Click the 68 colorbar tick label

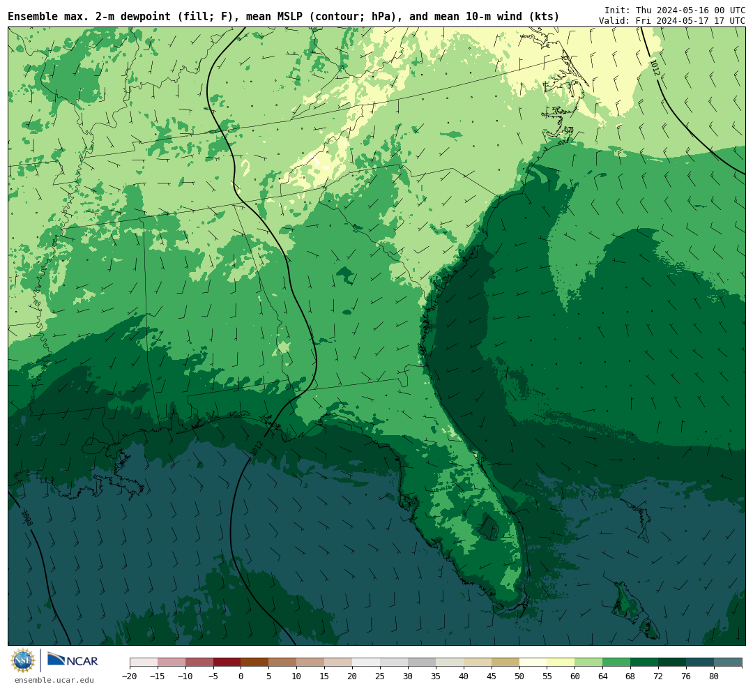630,676
